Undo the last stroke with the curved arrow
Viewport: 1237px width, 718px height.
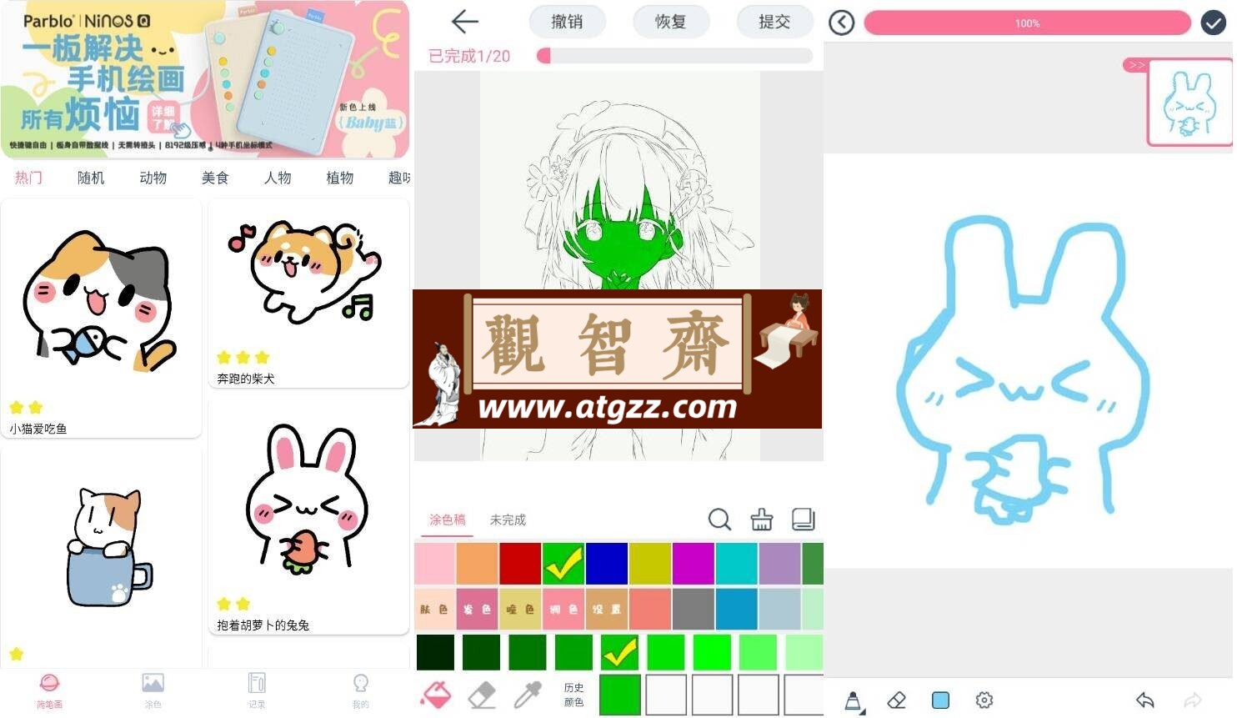[x=1145, y=700]
